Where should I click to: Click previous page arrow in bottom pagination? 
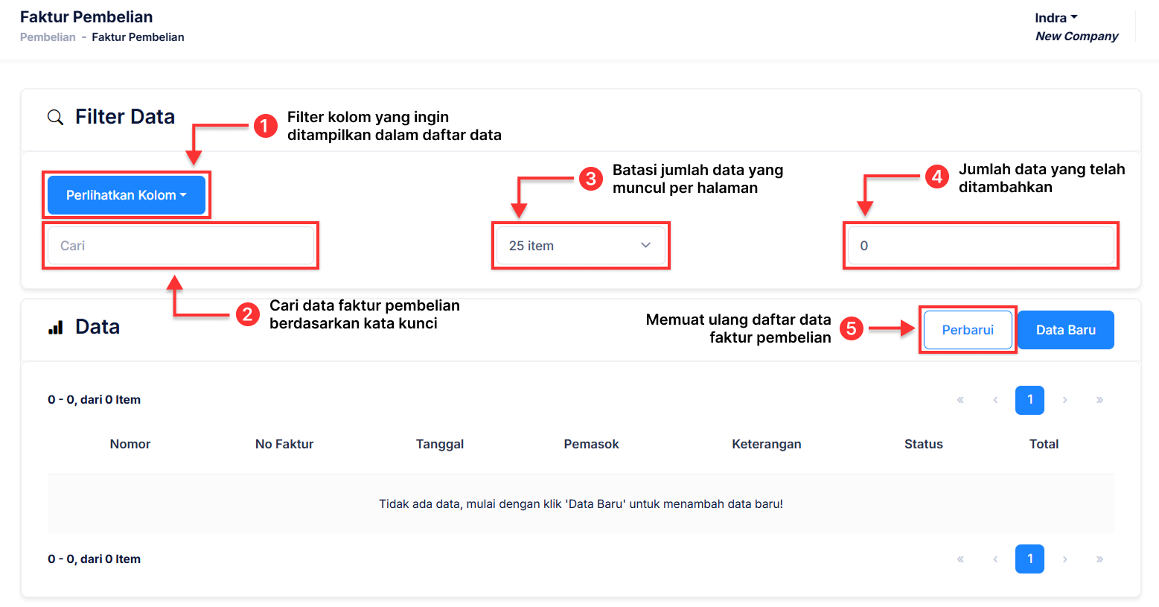click(x=995, y=559)
